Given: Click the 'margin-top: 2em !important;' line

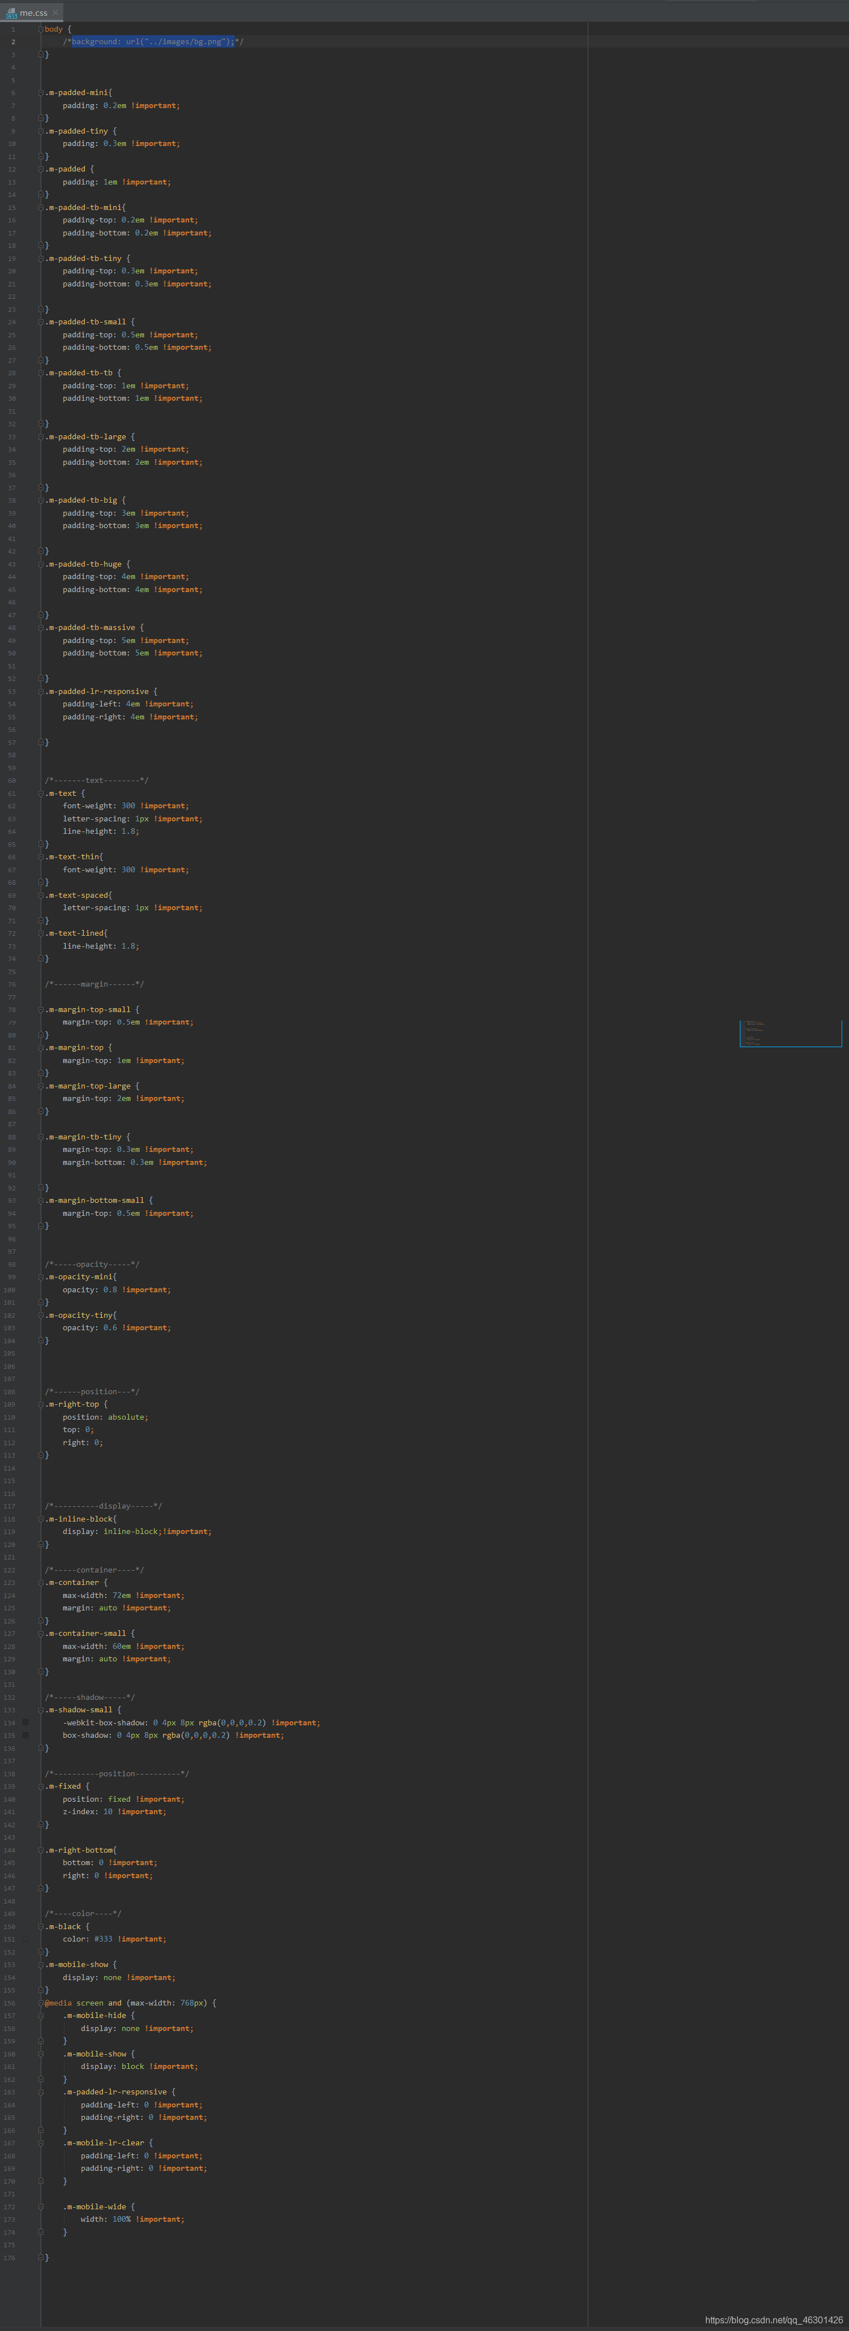Looking at the screenshot, I should click(x=123, y=1099).
